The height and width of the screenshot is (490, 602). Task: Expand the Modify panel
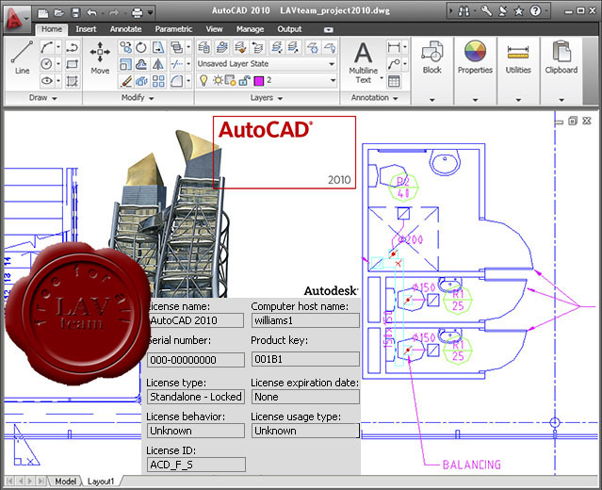pos(138,98)
